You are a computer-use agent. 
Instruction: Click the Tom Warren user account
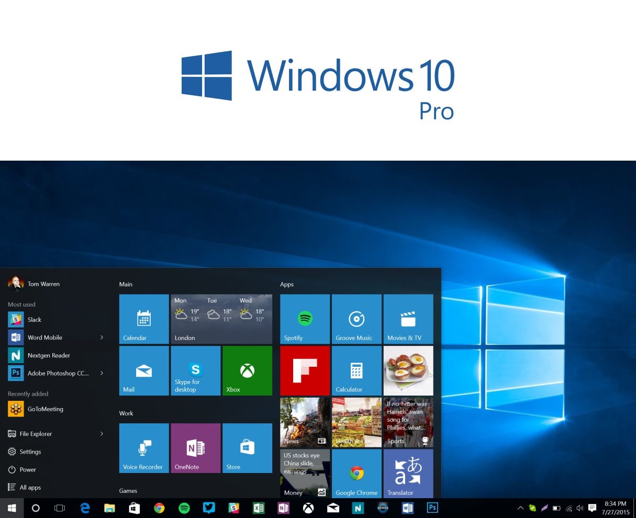tap(34, 284)
